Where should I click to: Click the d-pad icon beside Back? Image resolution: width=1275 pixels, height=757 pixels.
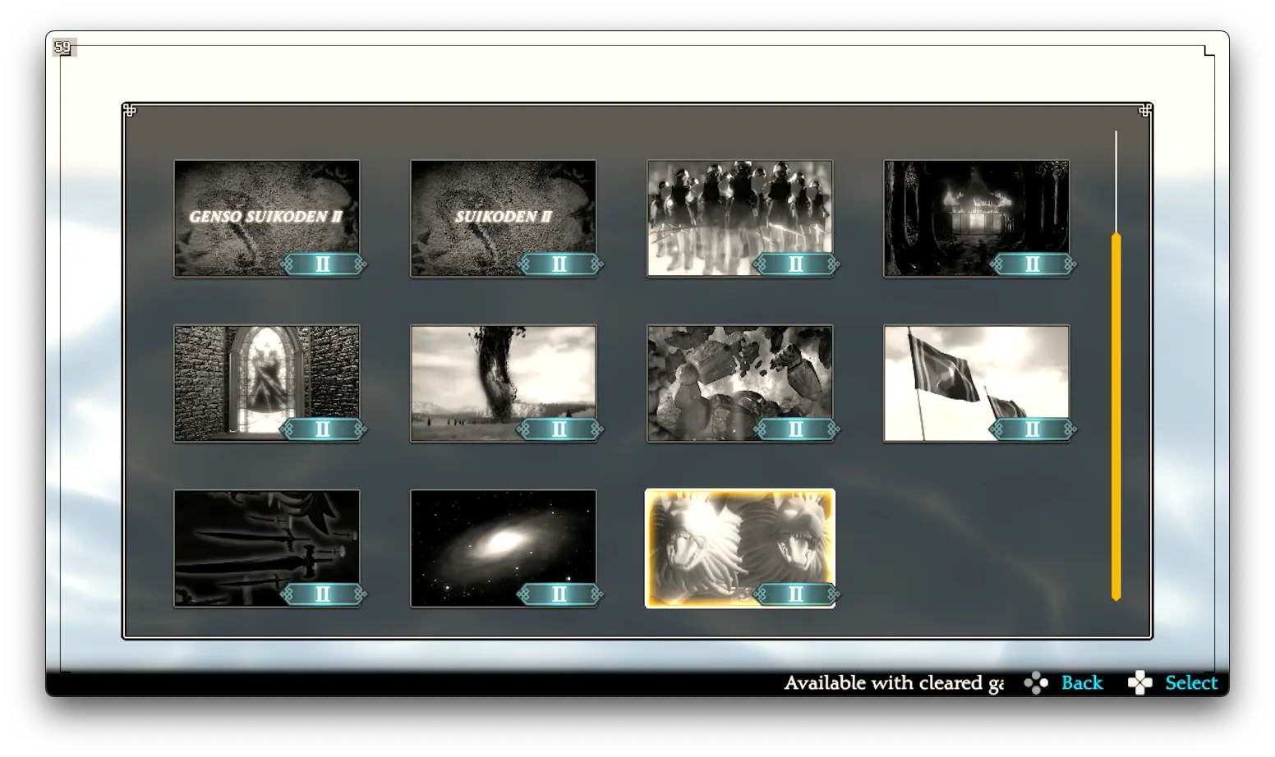coord(1036,683)
